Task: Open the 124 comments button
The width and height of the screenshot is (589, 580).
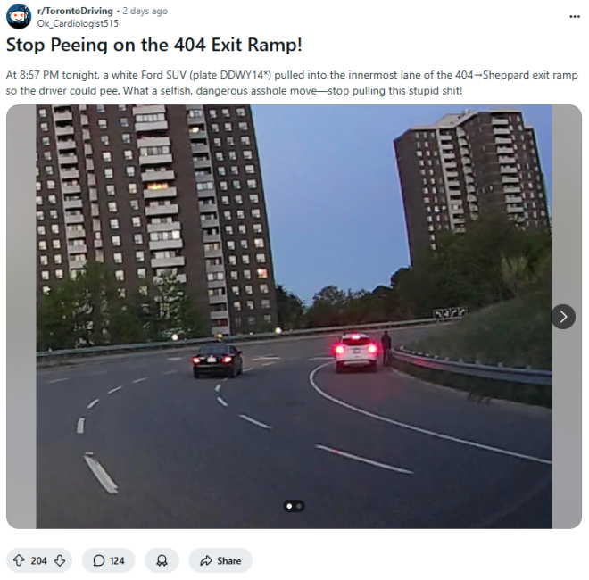Action: coord(108,560)
